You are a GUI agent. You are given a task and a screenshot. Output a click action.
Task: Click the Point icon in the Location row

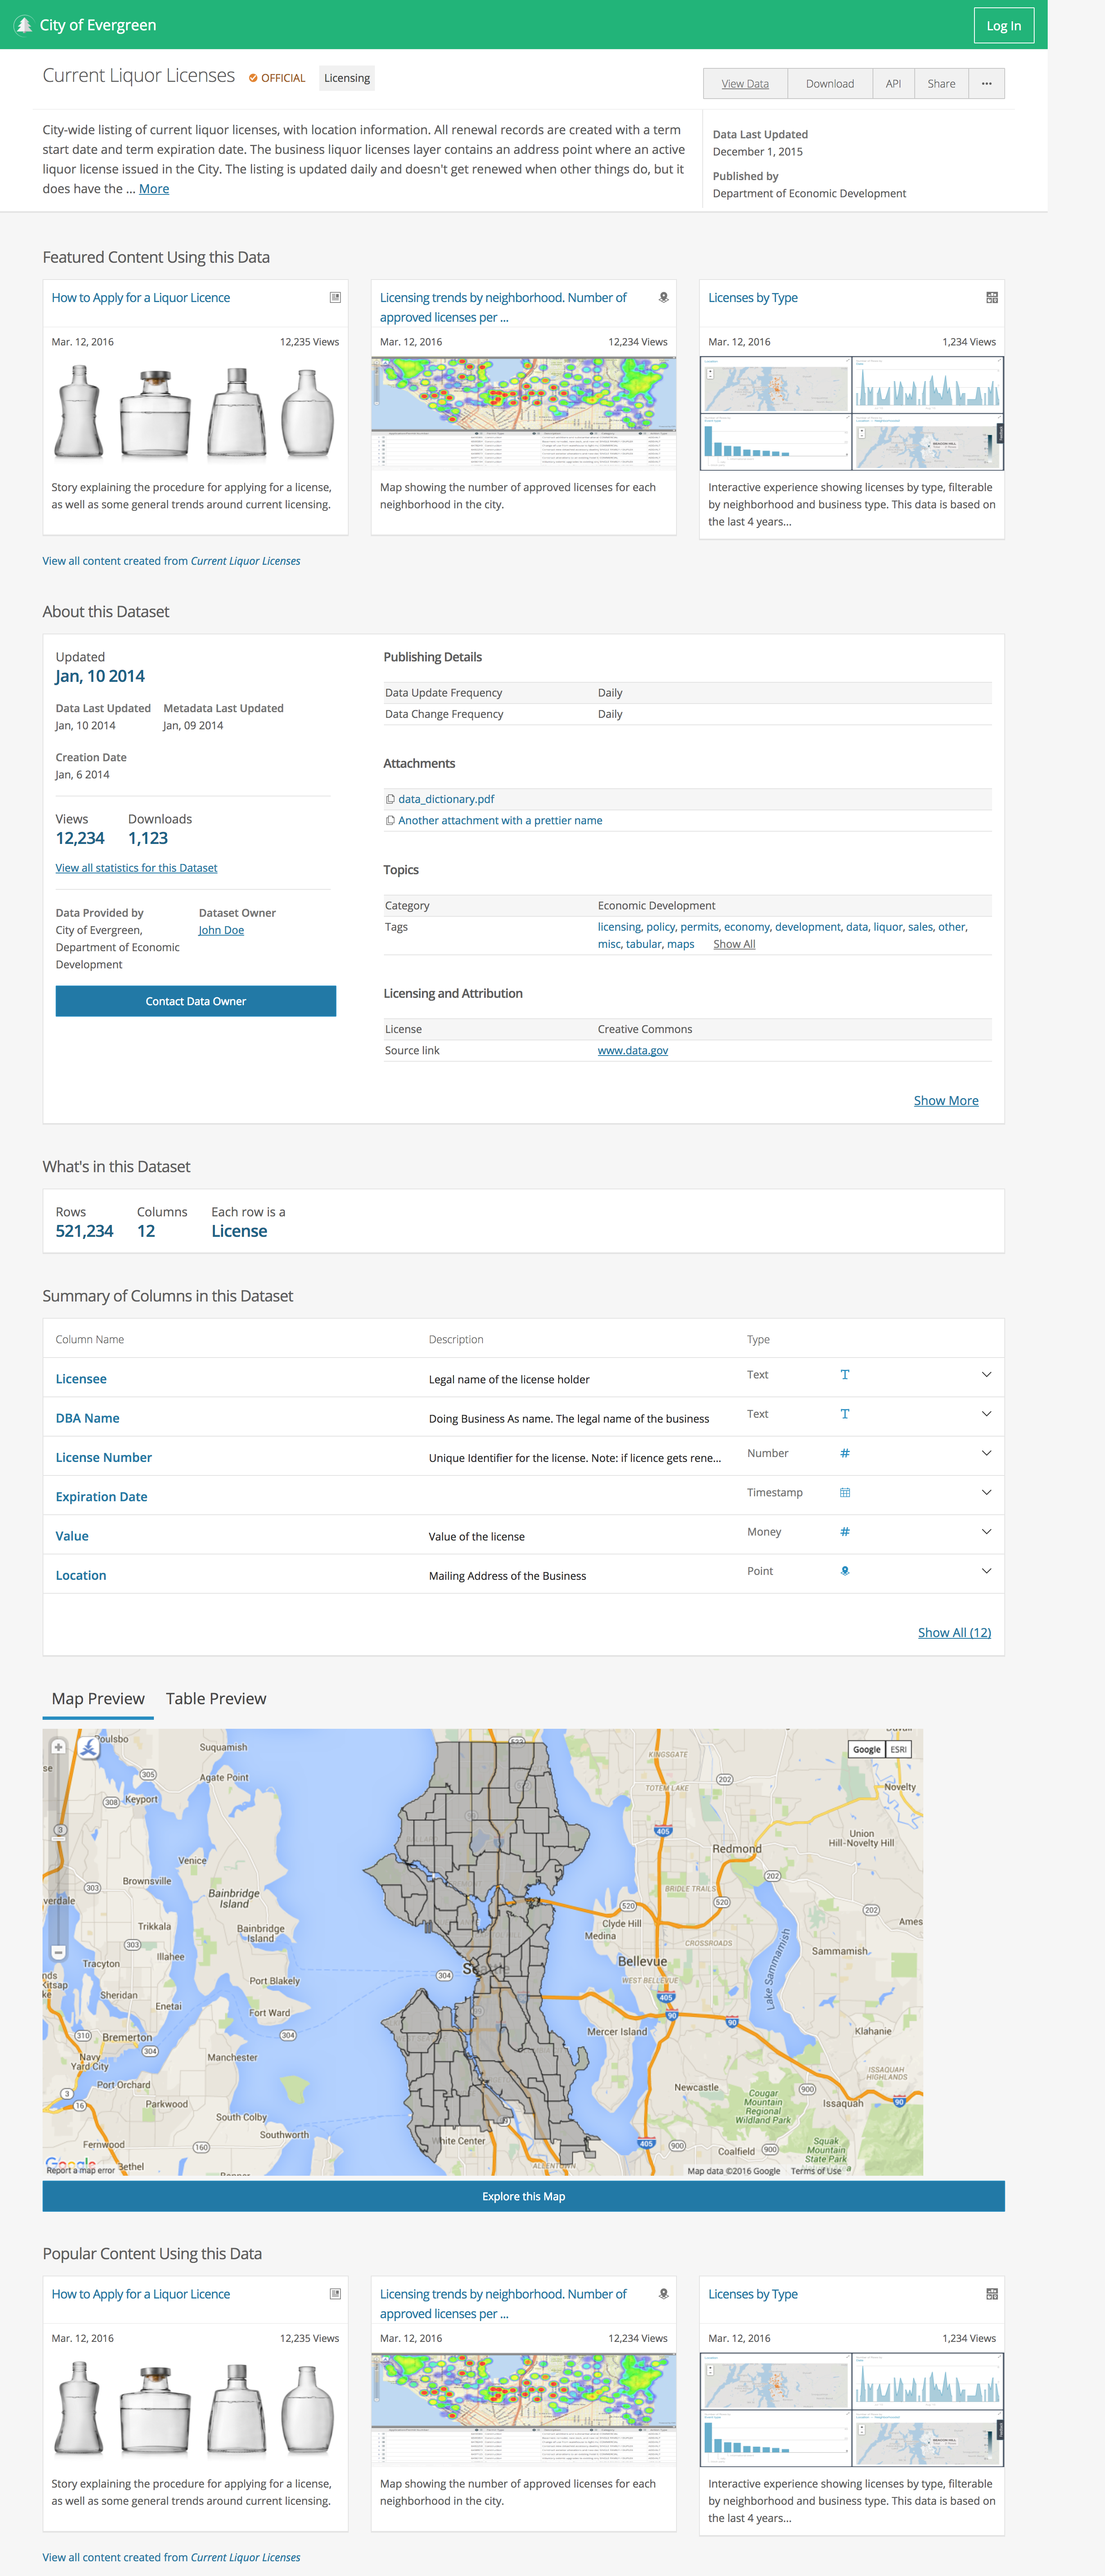coord(845,1571)
